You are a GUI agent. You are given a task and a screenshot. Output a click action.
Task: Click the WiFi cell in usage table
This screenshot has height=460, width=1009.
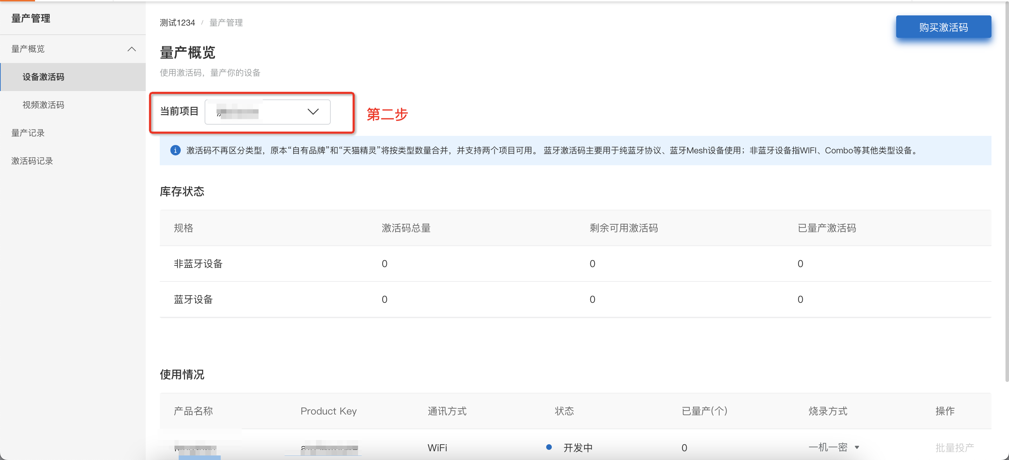(437, 447)
